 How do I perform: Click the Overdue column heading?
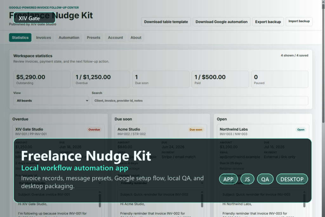click(20, 119)
